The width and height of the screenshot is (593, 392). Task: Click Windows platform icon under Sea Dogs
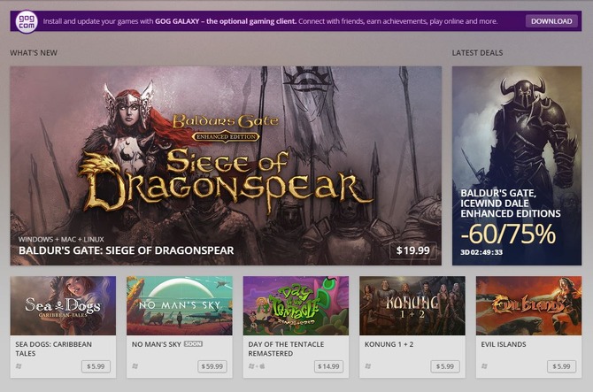(x=19, y=365)
